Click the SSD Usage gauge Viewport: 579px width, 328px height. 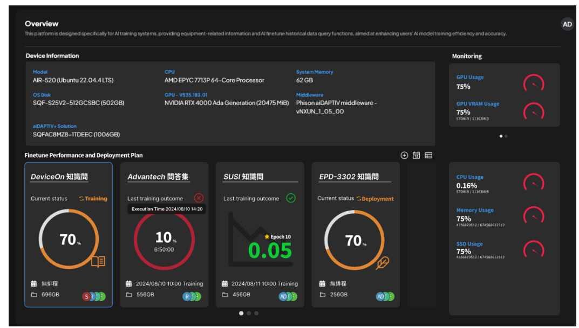[x=534, y=249]
